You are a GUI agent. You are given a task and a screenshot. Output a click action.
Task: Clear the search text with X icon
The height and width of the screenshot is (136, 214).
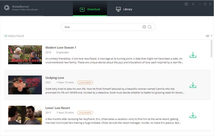point(144,27)
